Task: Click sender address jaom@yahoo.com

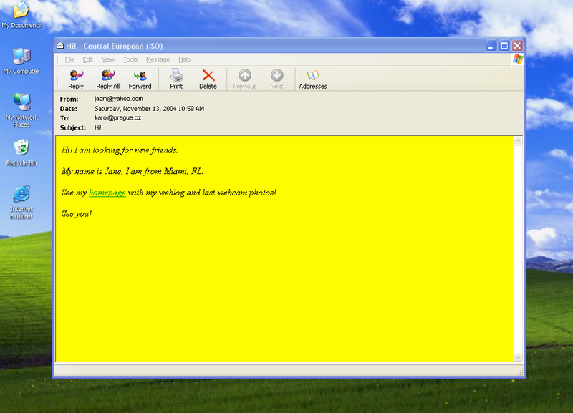Action: [x=119, y=99]
